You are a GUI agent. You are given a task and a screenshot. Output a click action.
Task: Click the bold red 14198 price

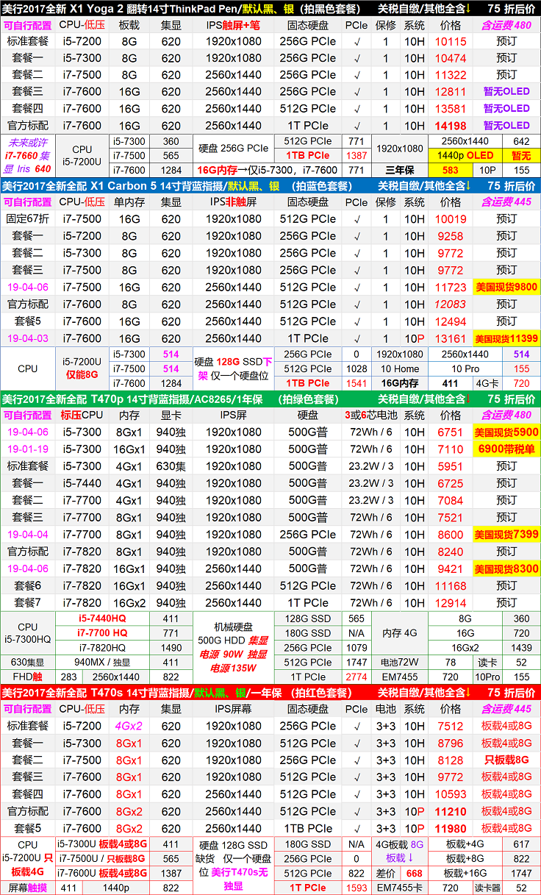coord(451,126)
